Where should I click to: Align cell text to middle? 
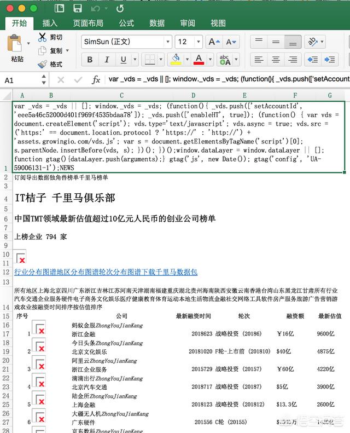(x=276, y=42)
